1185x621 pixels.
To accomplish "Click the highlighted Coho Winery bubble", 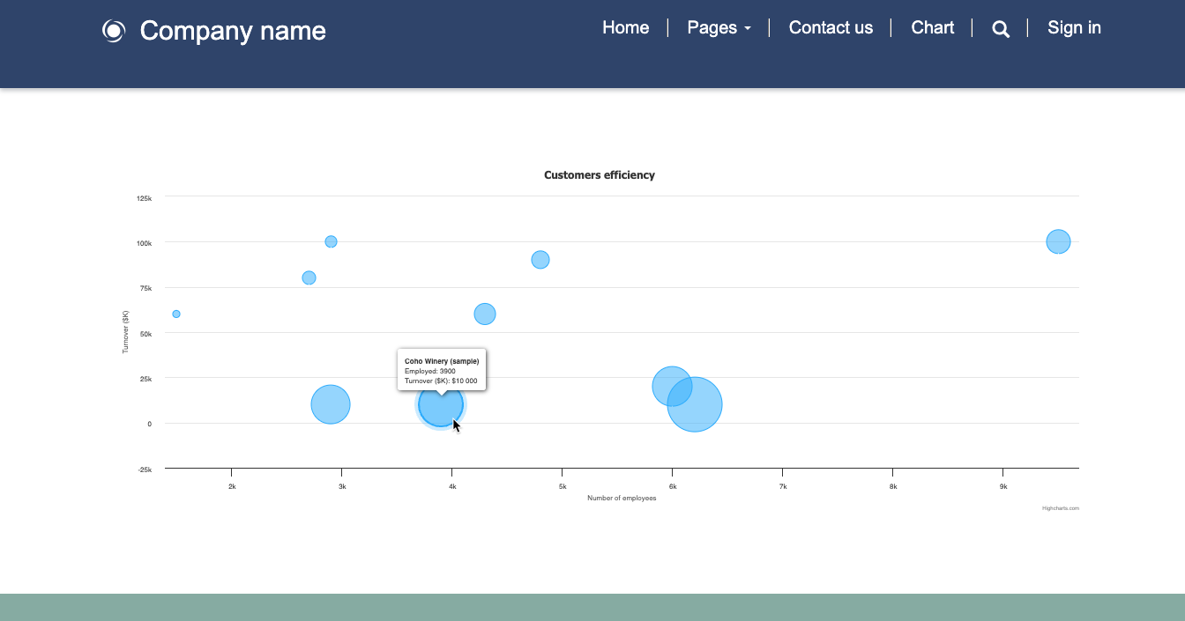I will [x=441, y=405].
